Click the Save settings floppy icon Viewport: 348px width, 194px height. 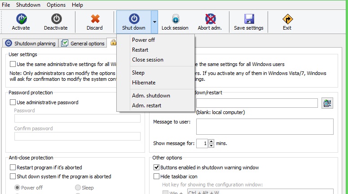(249, 19)
